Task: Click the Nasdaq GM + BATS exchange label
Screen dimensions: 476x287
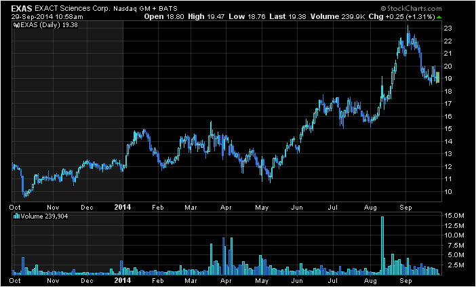Action: point(145,9)
